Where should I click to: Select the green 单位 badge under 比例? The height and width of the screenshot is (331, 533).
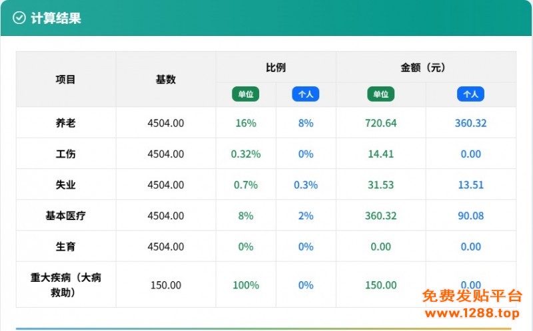click(245, 94)
